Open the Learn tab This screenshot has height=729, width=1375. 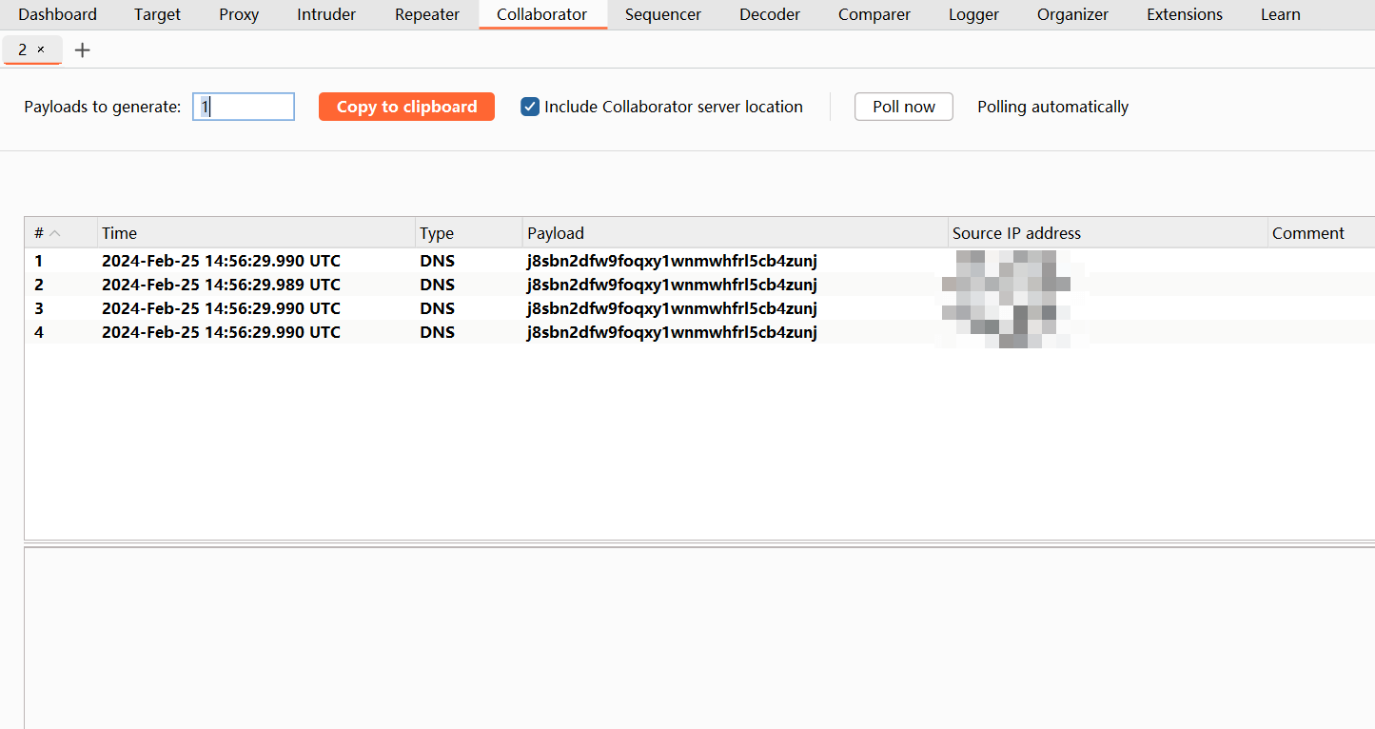click(x=1281, y=14)
